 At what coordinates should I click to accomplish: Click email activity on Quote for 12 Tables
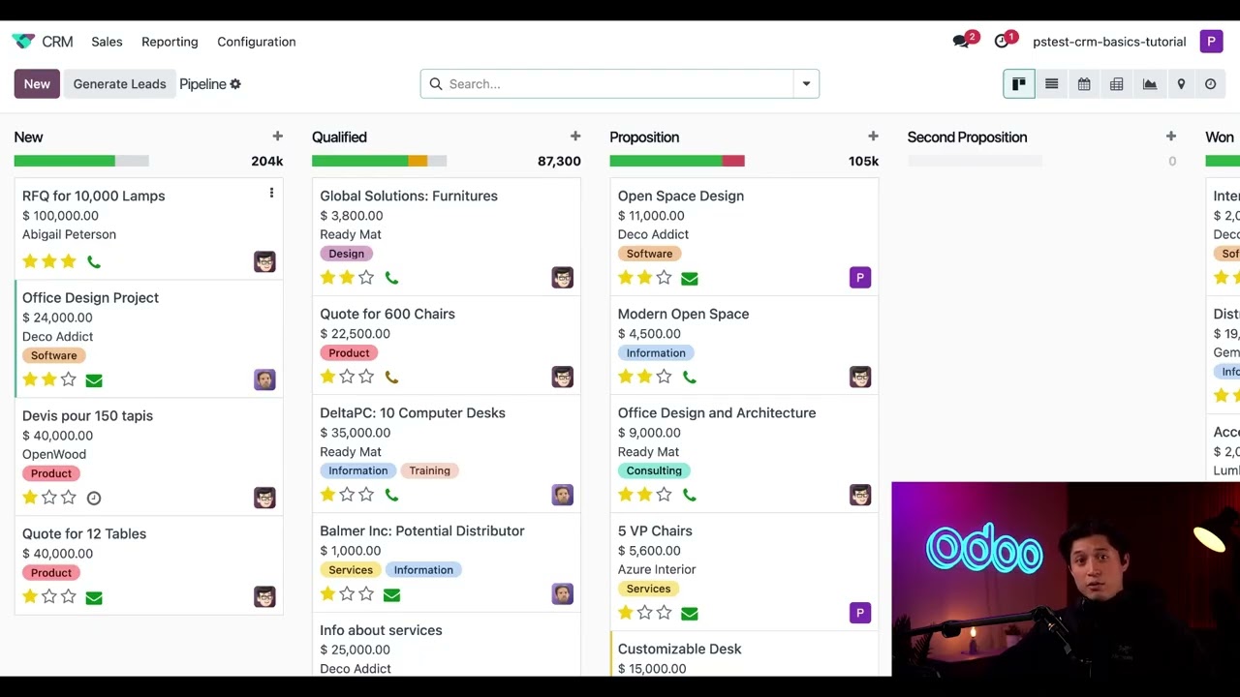coord(94,597)
